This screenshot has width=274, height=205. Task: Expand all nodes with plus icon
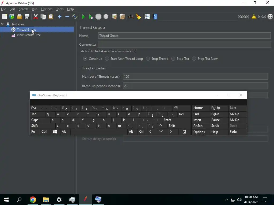click(60, 17)
